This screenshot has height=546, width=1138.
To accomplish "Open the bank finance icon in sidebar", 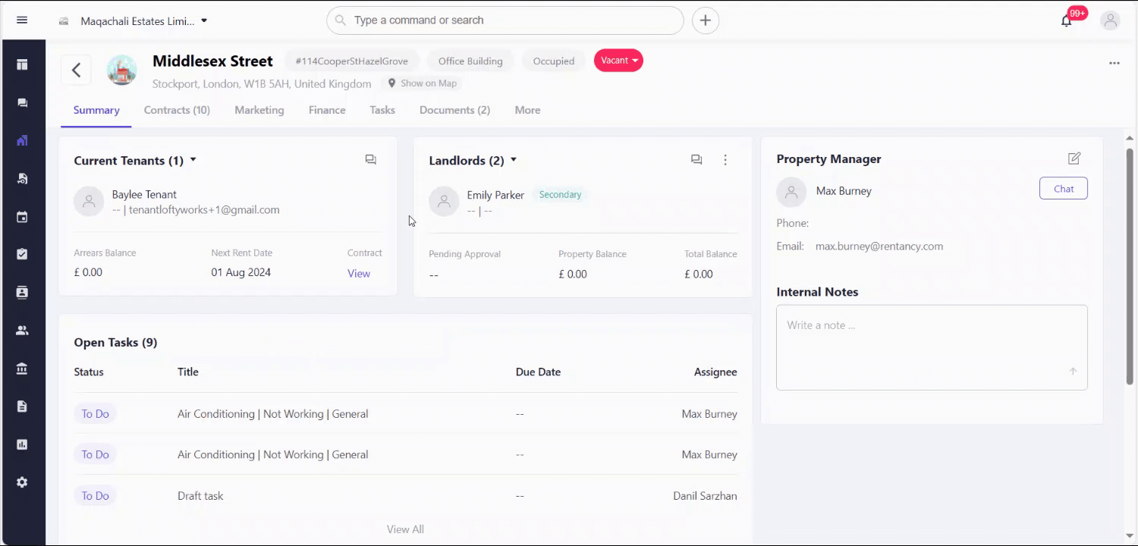I will [x=22, y=369].
